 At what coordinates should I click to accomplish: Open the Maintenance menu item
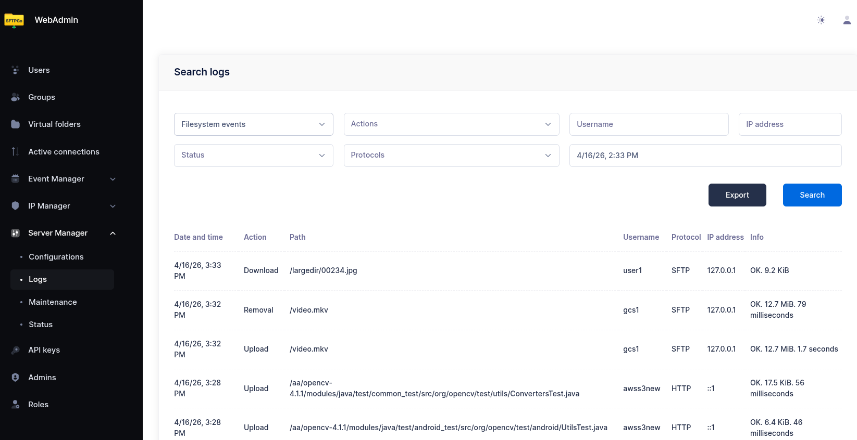click(53, 302)
